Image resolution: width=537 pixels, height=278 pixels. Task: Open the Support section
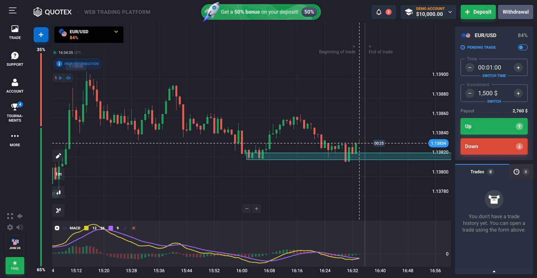click(x=15, y=59)
